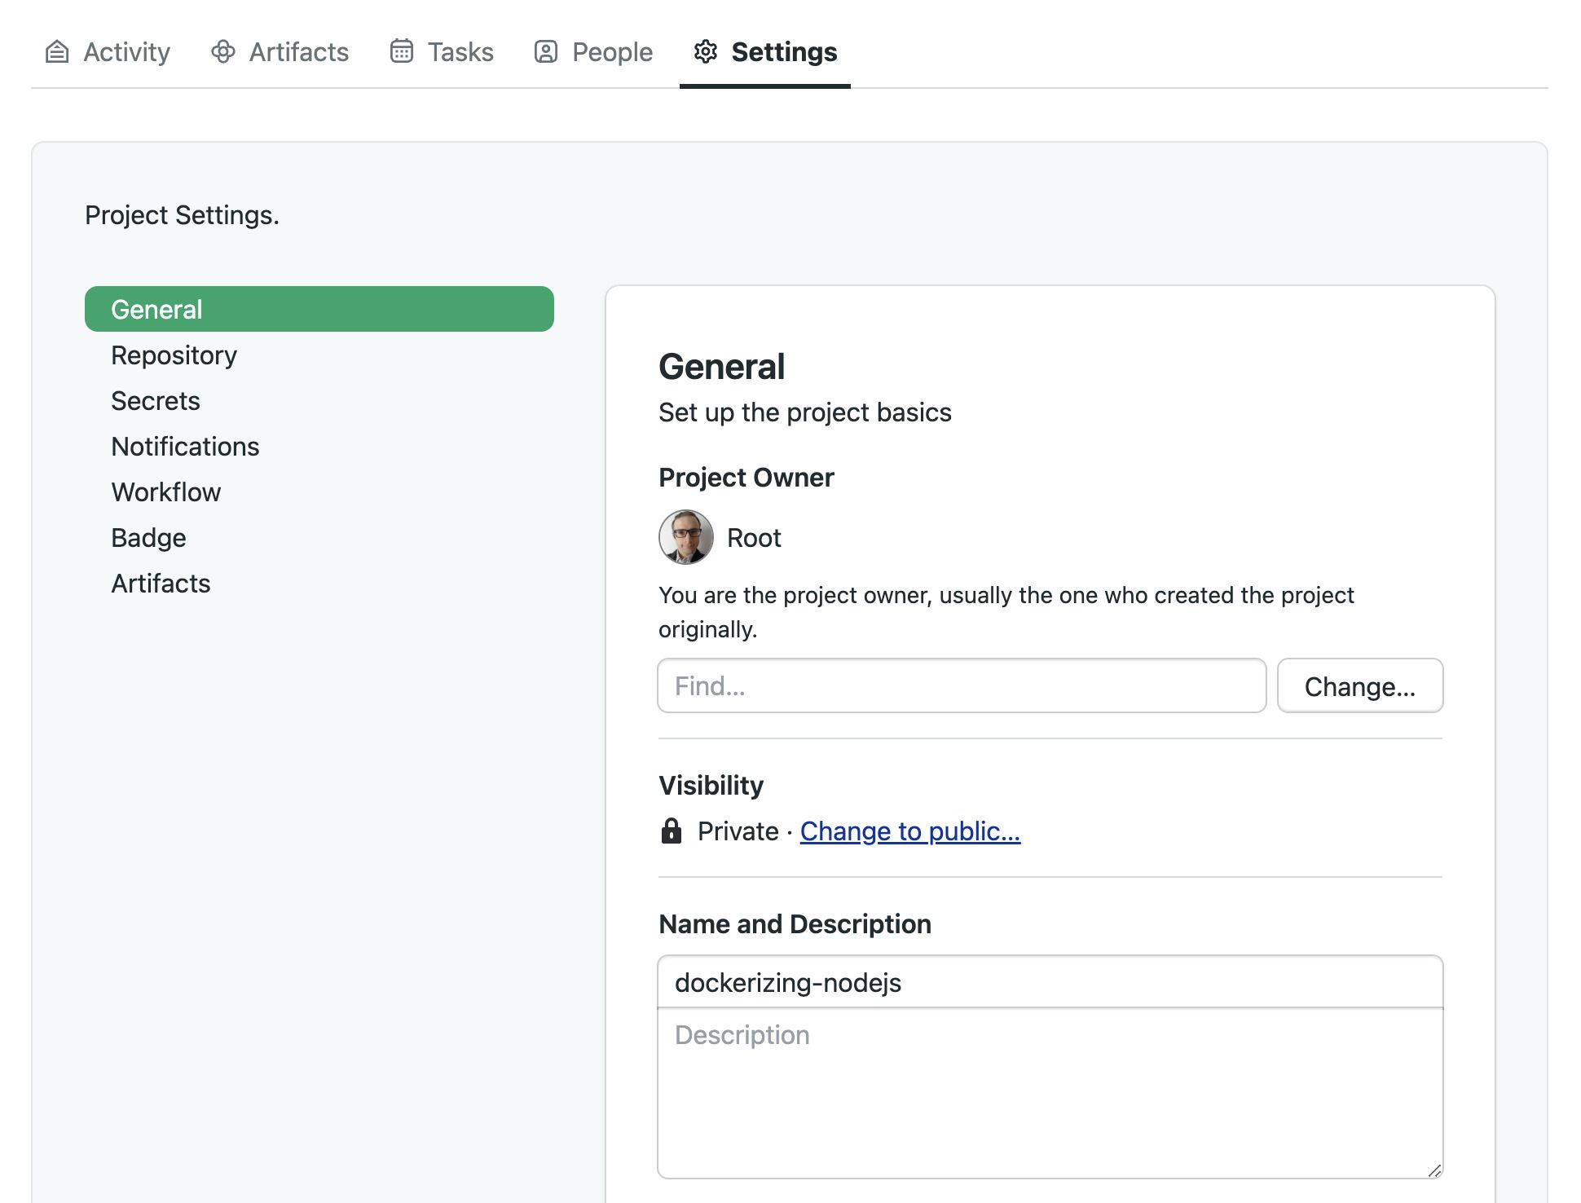Viewport: 1581px width, 1203px height.
Task: Expand the Repository settings section
Action: pyautogui.click(x=173, y=354)
